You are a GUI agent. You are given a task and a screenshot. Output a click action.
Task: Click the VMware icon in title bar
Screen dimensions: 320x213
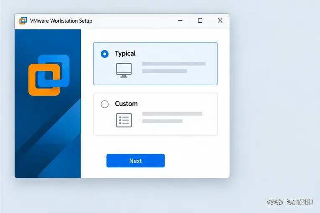click(x=23, y=21)
